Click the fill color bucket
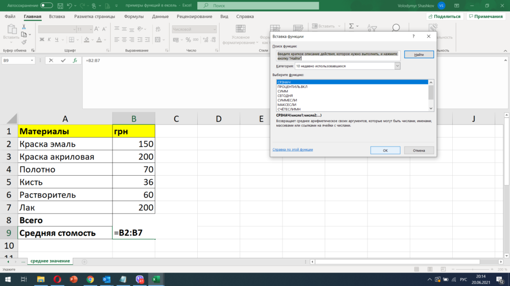This screenshot has width=510, height=286. pos(87,40)
